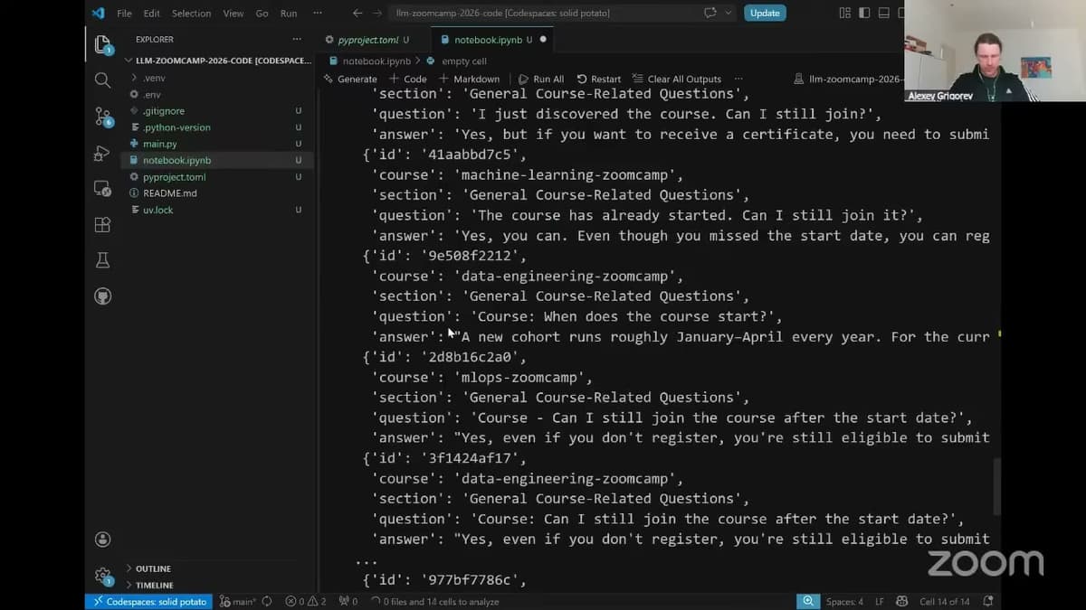This screenshot has width=1086, height=610.
Task: Open the .env file
Action: 216,94
